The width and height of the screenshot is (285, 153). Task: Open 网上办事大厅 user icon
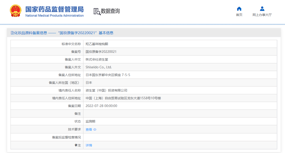click(262, 9)
